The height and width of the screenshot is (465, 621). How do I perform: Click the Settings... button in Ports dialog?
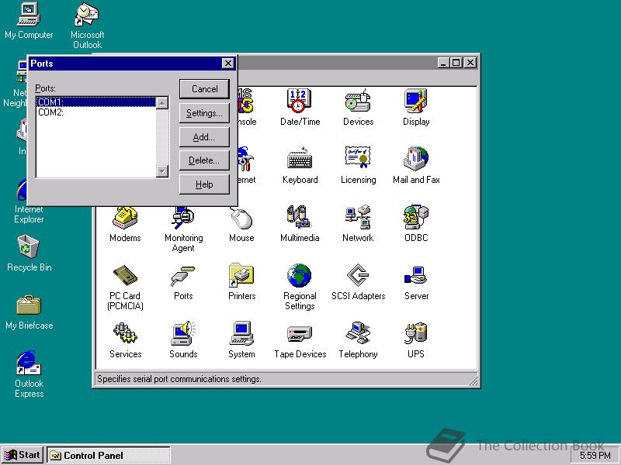pos(204,113)
